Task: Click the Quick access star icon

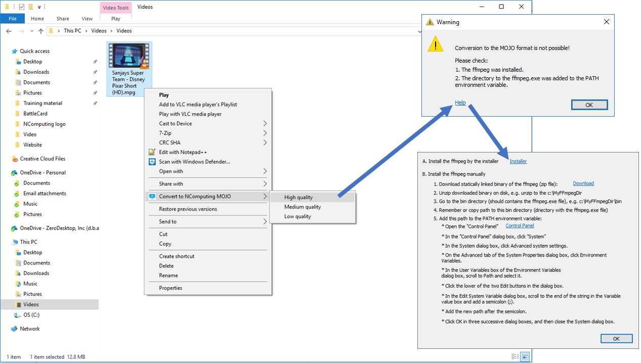Action: coord(14,51)
